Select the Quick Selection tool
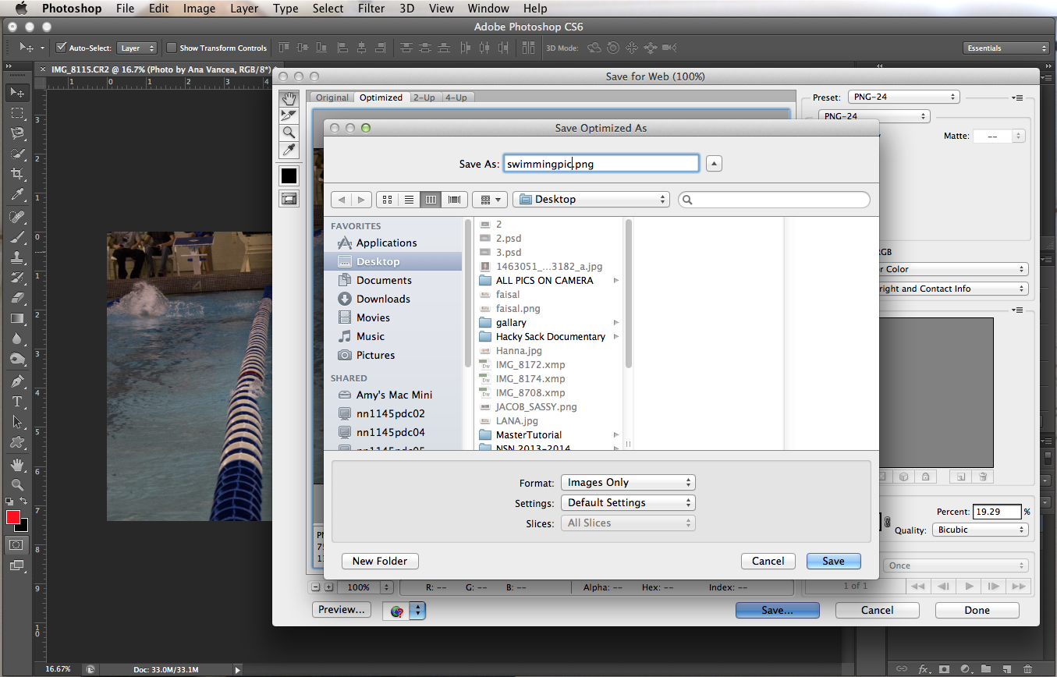Image resolution: width=1057 pixels, height=677 pixels. coord(16,154)
